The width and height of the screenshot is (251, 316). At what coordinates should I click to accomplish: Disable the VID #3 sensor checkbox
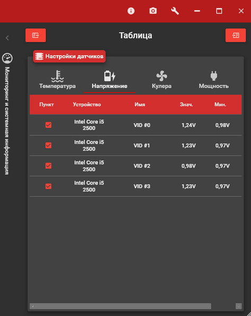[48, 186]
